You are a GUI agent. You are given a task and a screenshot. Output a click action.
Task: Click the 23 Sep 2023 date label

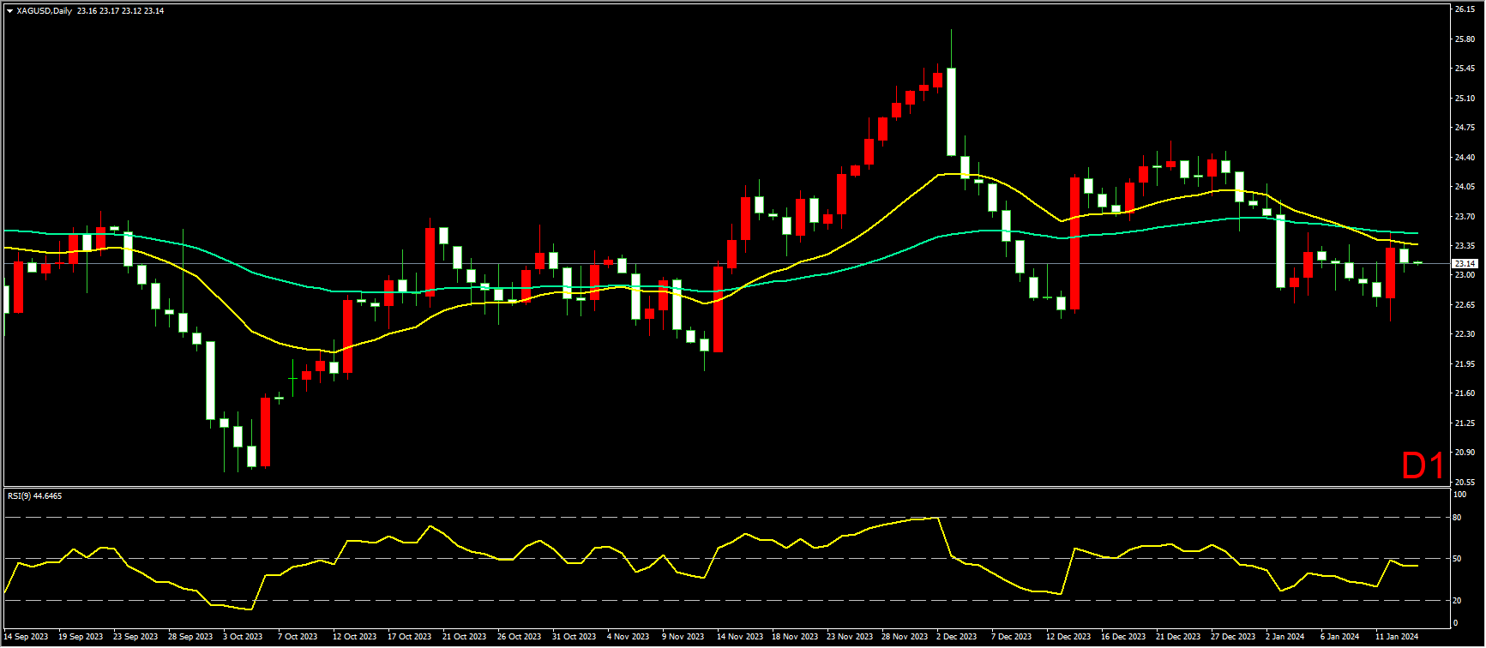pos(135,637)
